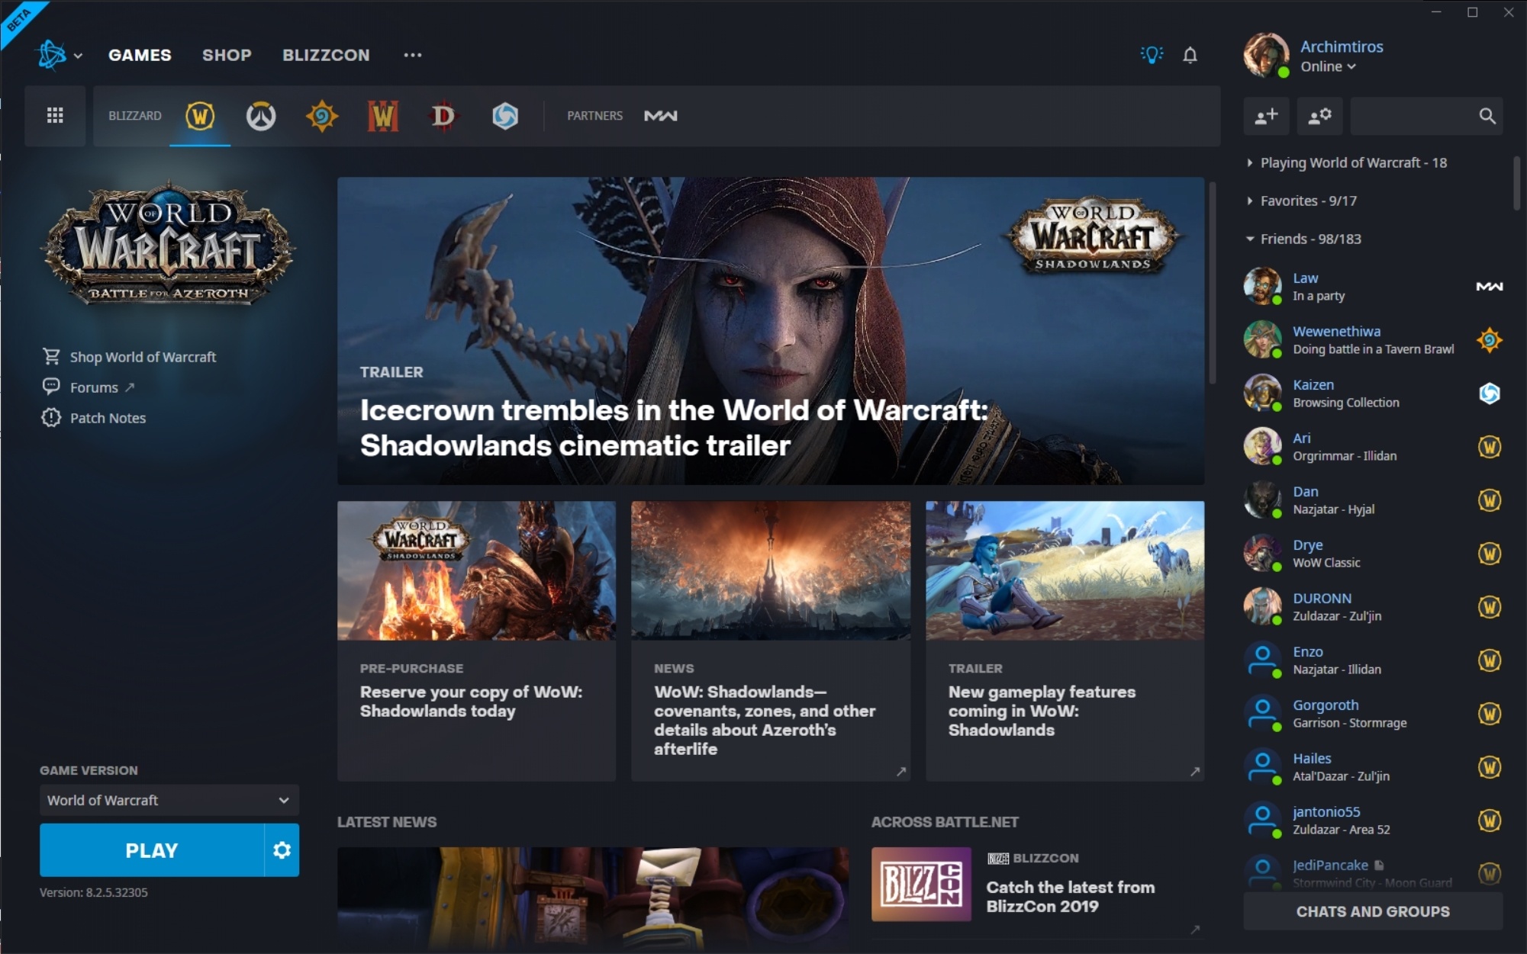Image resolution: width=1527 pixels, height=954 pixels.
Task: Click the gear settings icon next to Play
Action: click(x=282, y=850)
